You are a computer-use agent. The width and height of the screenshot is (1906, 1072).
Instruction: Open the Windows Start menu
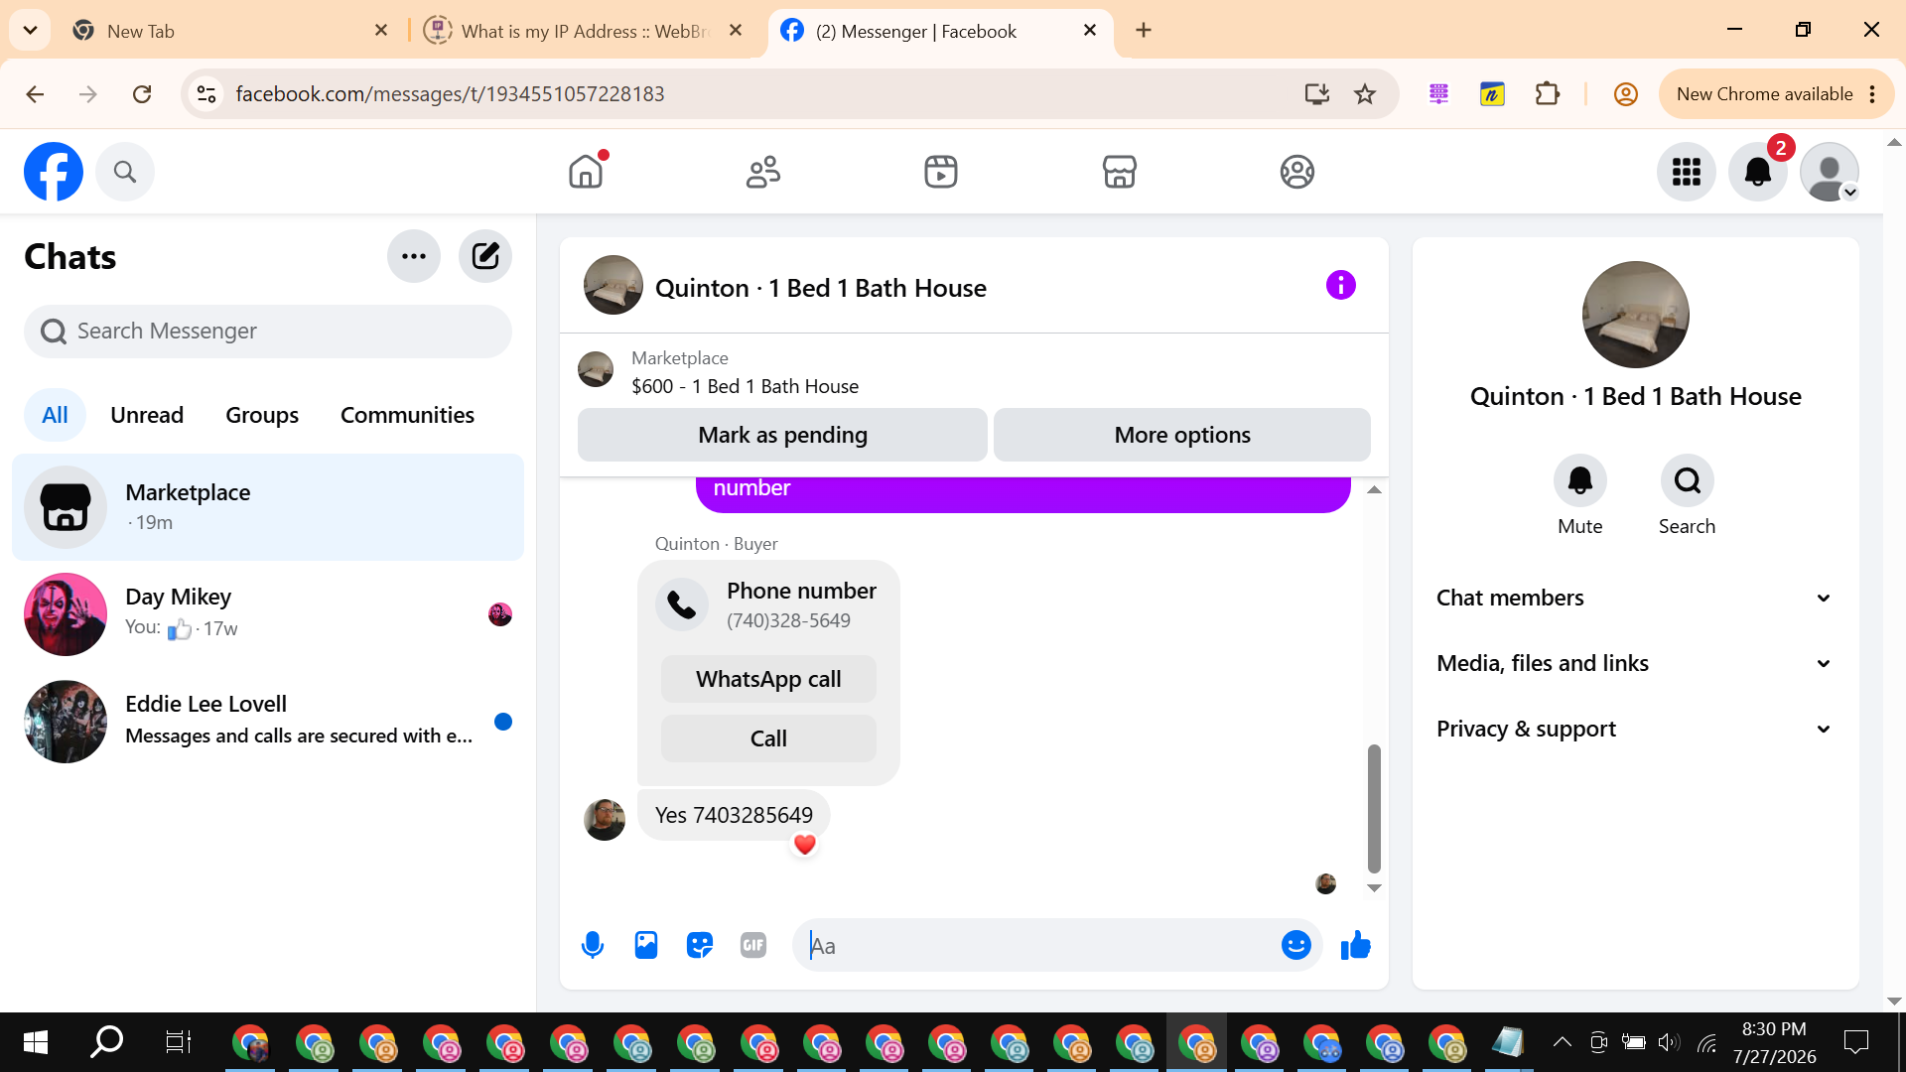(36, 1042)
